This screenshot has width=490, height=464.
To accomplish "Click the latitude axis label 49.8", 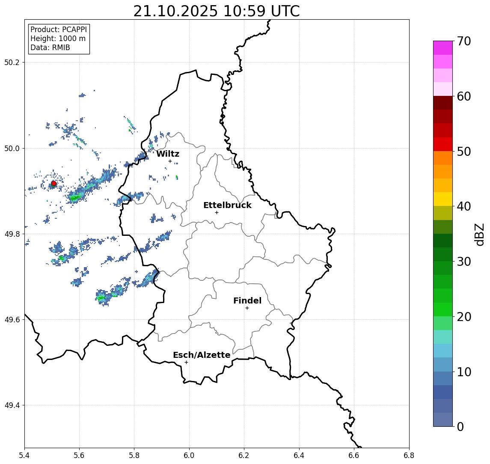I will (x=12, y=234).
